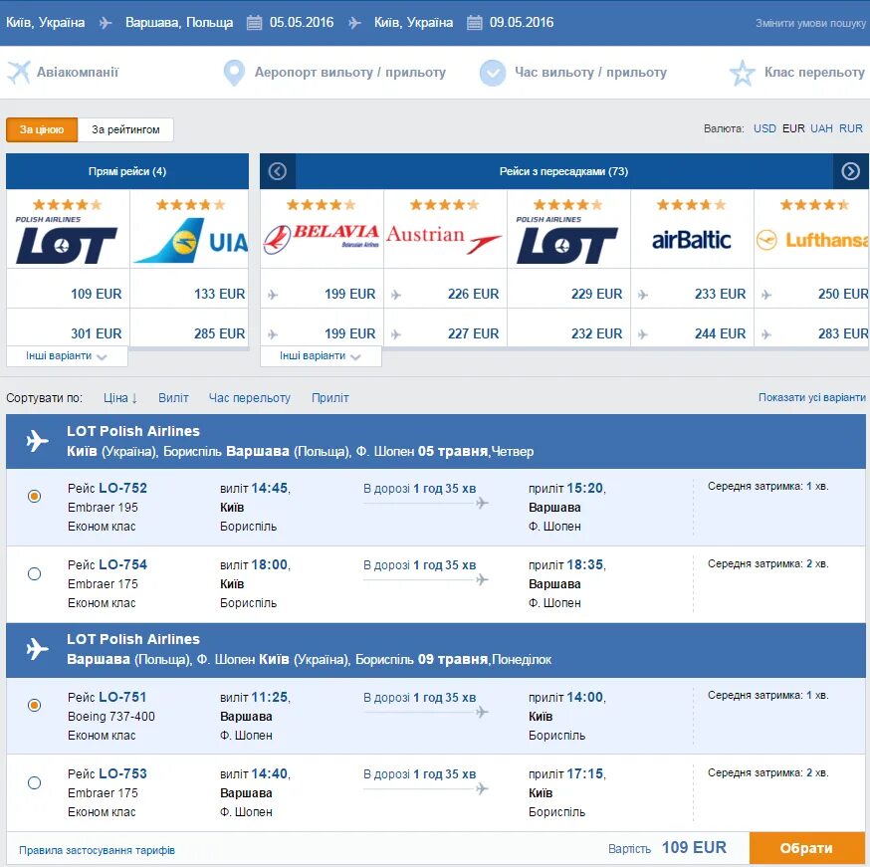Viewport: 870px width, 867px height.
Task: Click the 09.05.2016 return date
Action: click(x=522, y=23)
